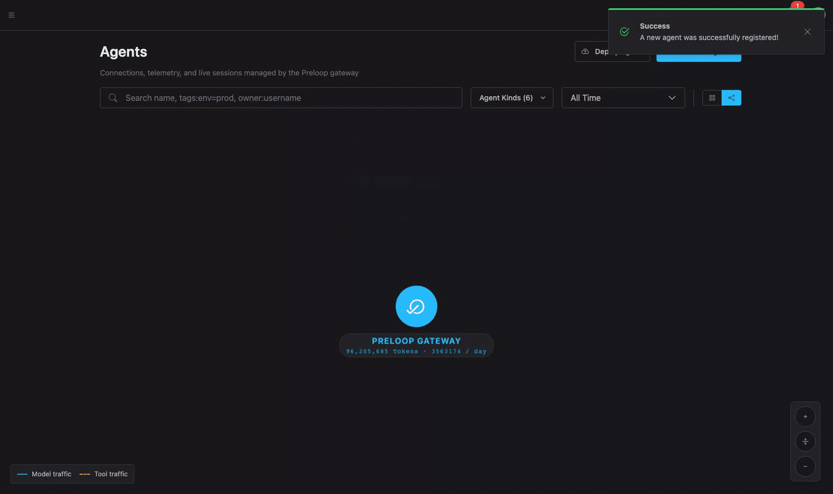Screen dimensions: 833x494
Task: Click the magnifier icon in search box
Action: pos(113,97)
